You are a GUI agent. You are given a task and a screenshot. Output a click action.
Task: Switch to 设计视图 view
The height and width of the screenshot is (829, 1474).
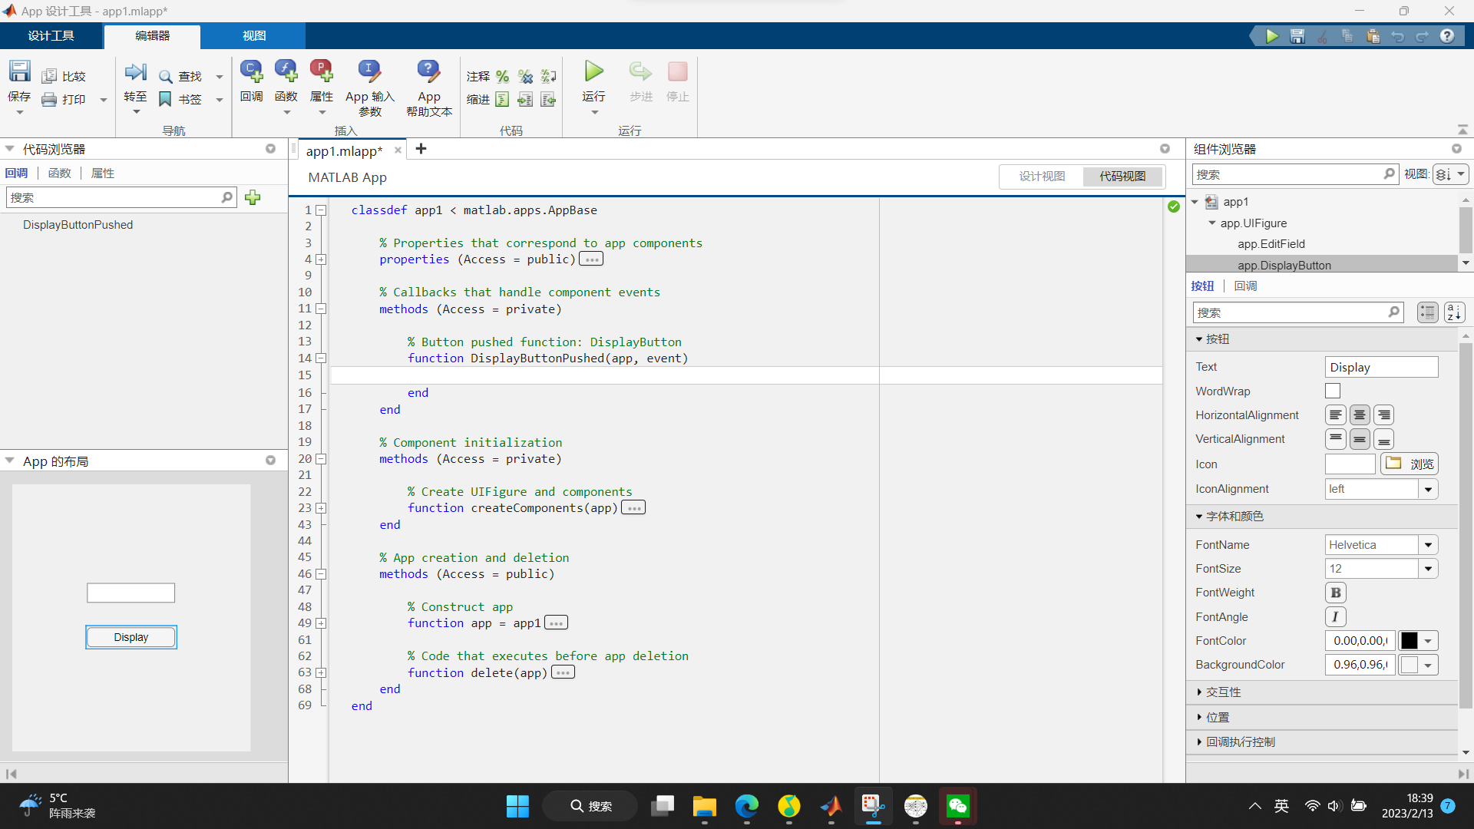click(1042, 176)
